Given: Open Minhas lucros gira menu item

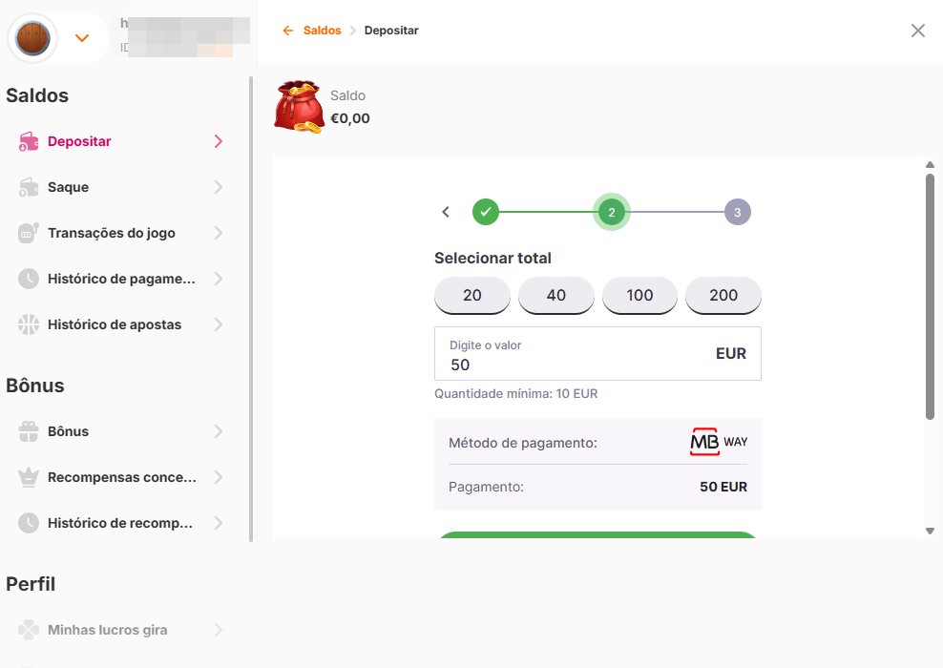Looking at the screenshot, I should 121,630.
